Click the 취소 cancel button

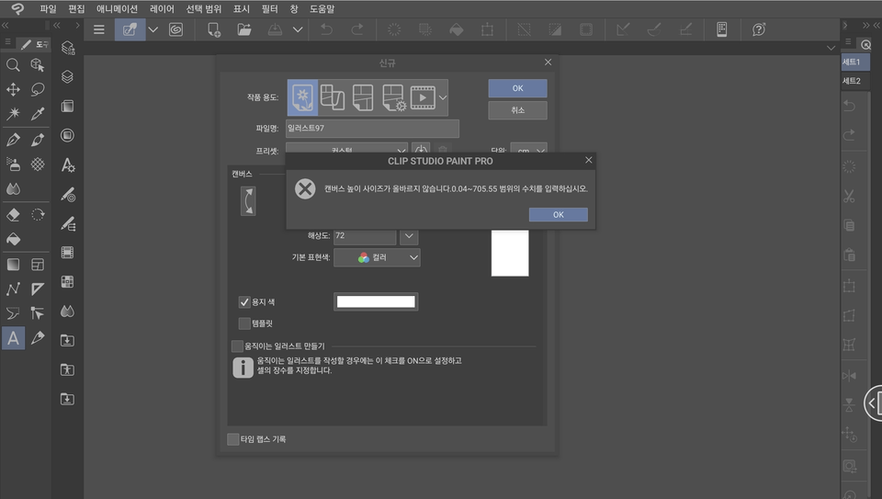[517, 110]
